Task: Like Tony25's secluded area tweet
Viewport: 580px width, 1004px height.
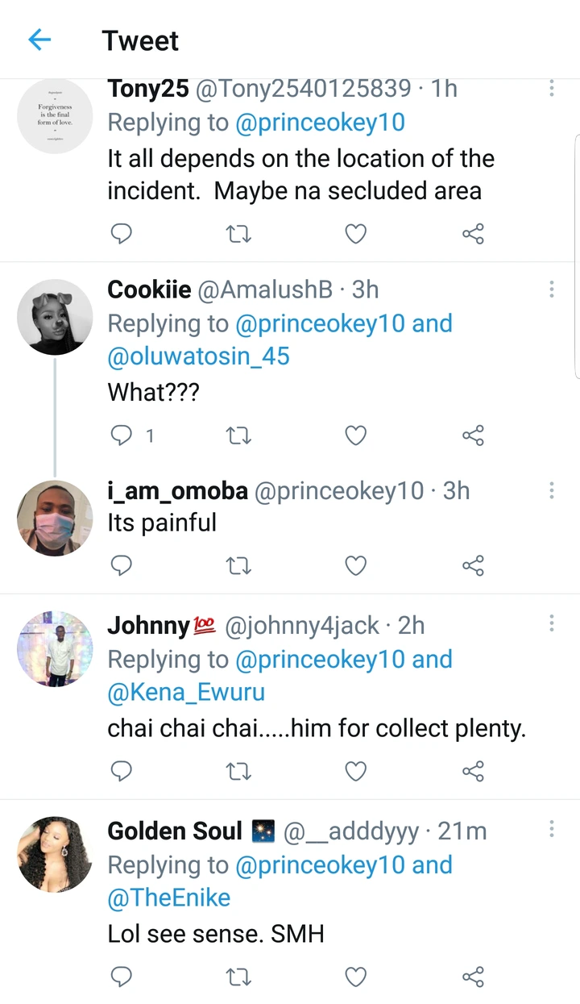Action: (x=356, y=234)
